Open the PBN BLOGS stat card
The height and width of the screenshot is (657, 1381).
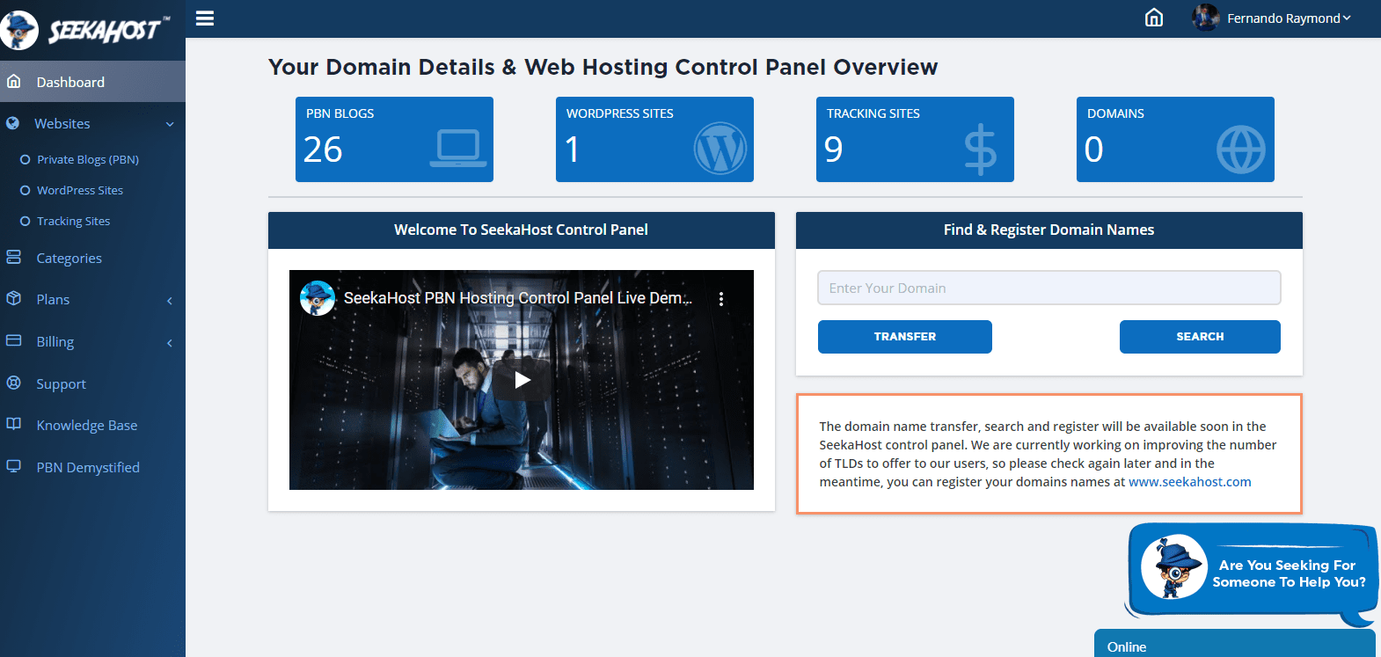click(x=394, y=139)
